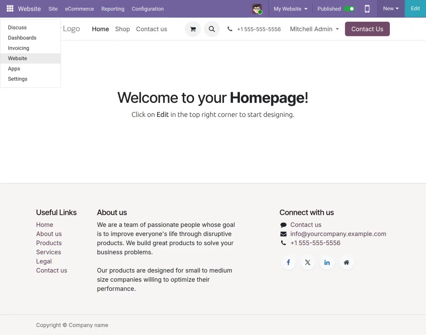
Task: Open the About us footer link
Action: pos(49,234)
